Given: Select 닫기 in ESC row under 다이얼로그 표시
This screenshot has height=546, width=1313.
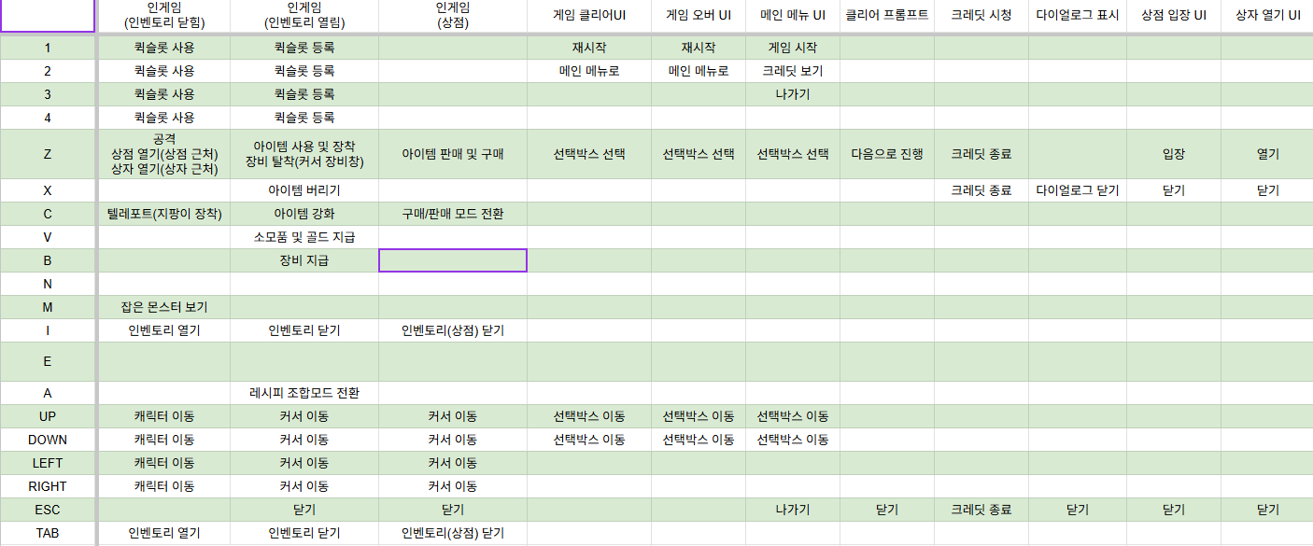Looking at the screenshot, I should pyautogui.click(x=1078, y=510).
